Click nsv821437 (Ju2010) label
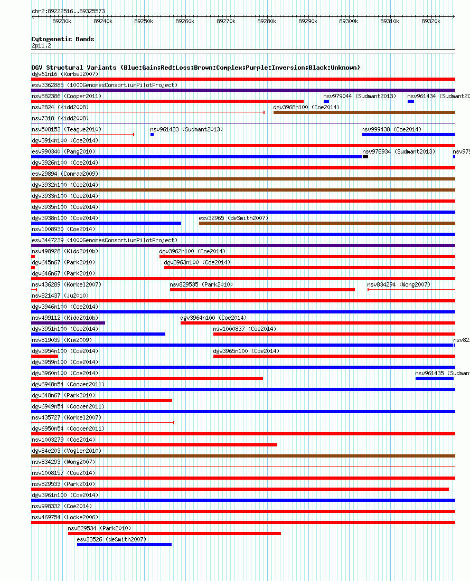Screen dimensions: 470x581 [60, 297]
